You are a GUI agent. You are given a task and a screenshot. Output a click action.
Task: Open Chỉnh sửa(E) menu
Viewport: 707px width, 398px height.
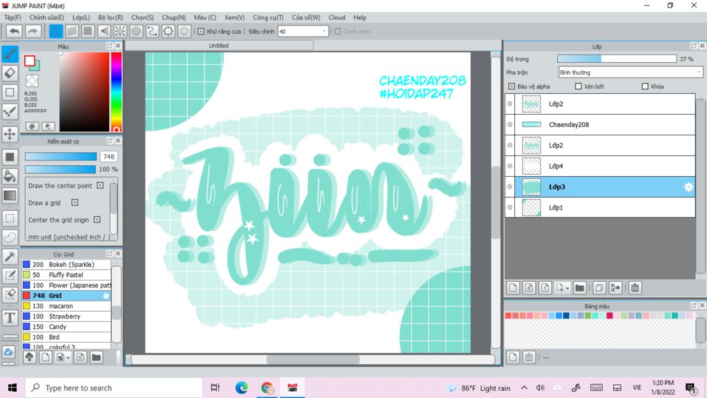point(46,17)
